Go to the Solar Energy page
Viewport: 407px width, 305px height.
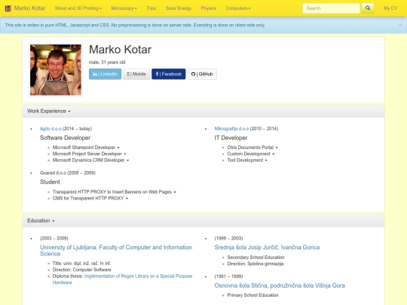[x=179, y=8]
